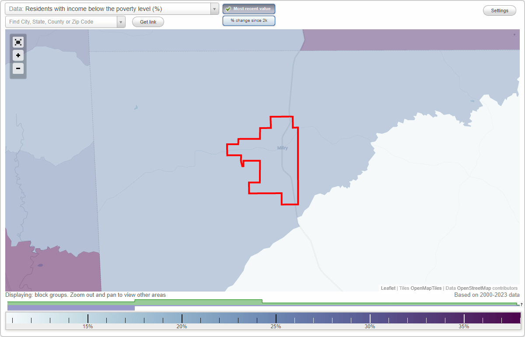Open the Settings button
525x337 pixels.
click(x=499, y=10)
